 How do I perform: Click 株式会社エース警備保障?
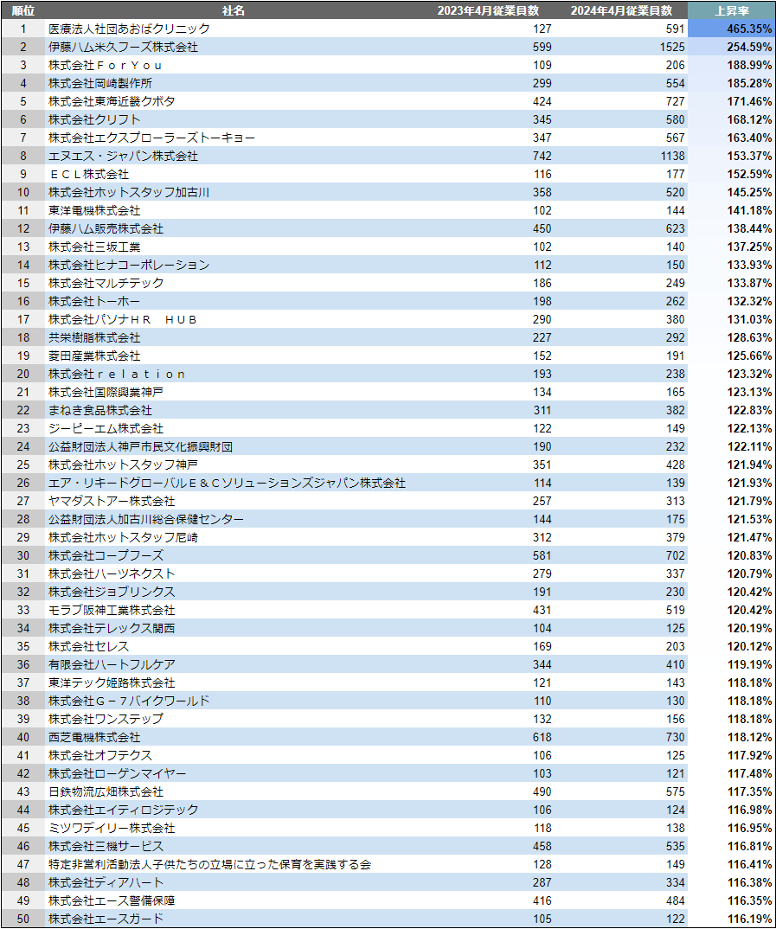point(112,900)
